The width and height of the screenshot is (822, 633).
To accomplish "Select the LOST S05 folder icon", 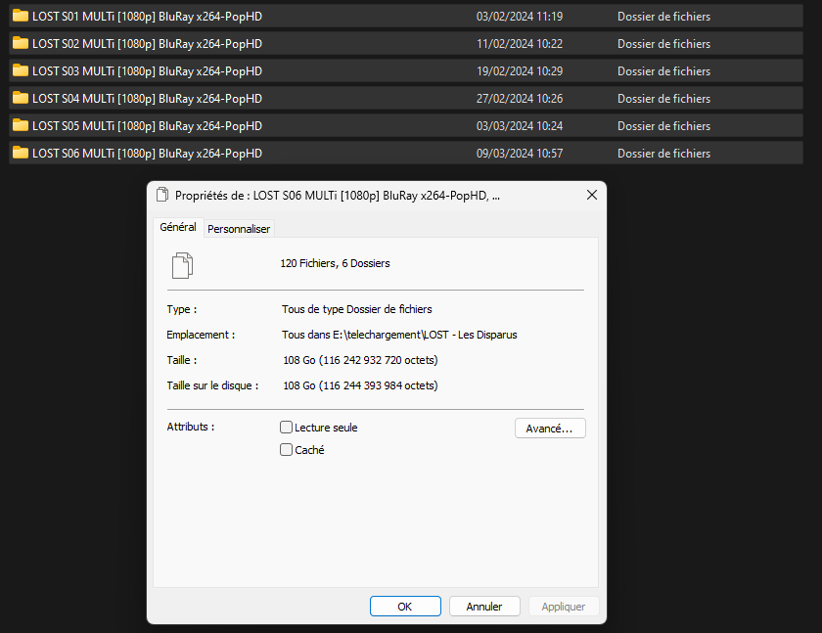I will (x=21, y=124).
